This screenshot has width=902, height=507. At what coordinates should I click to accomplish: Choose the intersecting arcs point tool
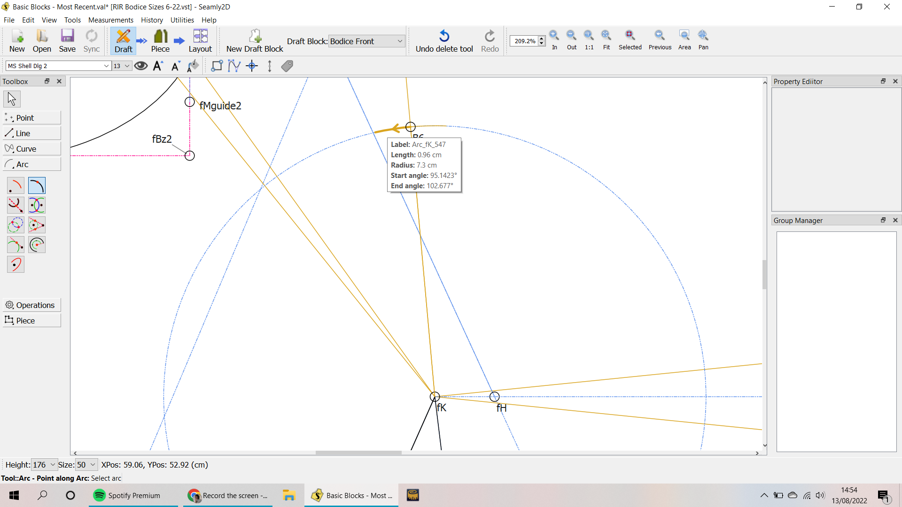[x=37, y=206]
